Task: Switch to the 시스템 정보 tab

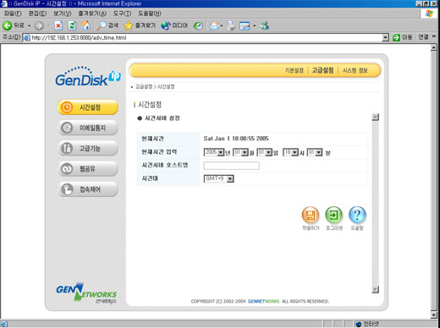Action: (355, 70)
